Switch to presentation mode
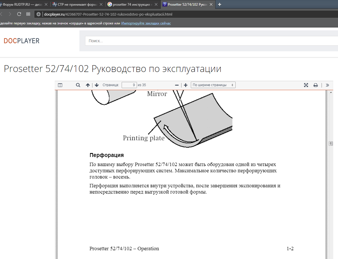Image resolution: width=338 pixels, height=259 pixels. coord(306,85)
